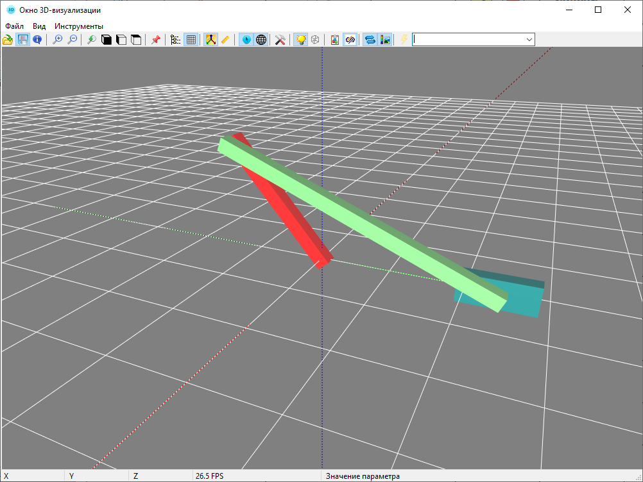Click the zoom in magnifier
Viewport: 643px width, 482px height.
(x=58, y=40)
